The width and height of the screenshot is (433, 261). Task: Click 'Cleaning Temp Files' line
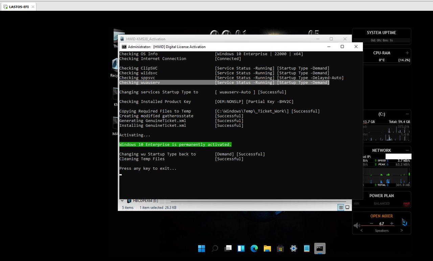point(142,159)
